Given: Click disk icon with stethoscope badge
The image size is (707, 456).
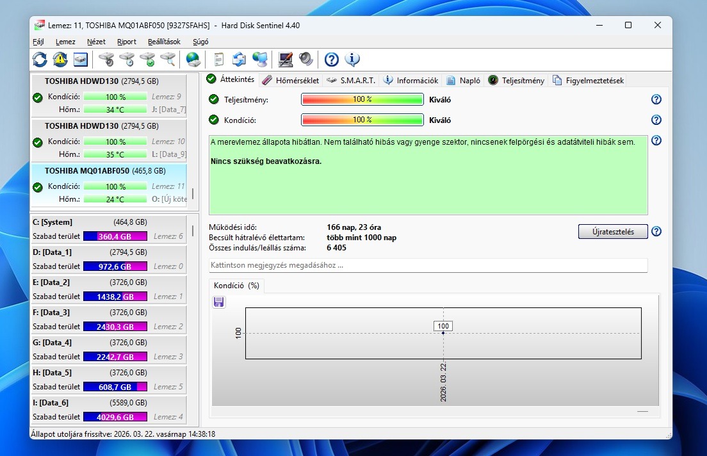Looking at the screenshot, I should pos(106,59).
